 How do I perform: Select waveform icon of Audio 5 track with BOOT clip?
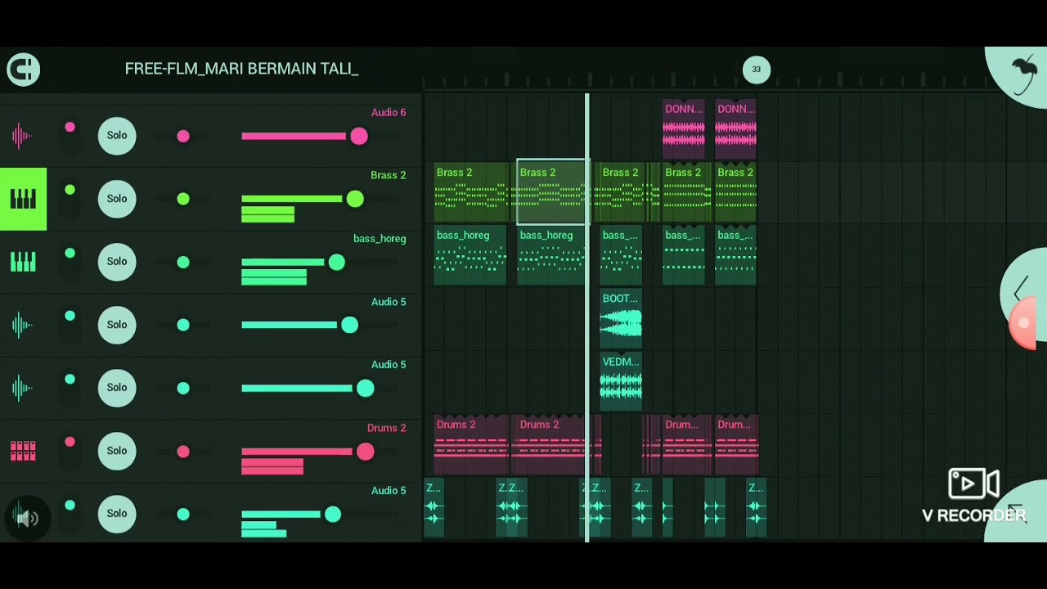tap(23, 325)
